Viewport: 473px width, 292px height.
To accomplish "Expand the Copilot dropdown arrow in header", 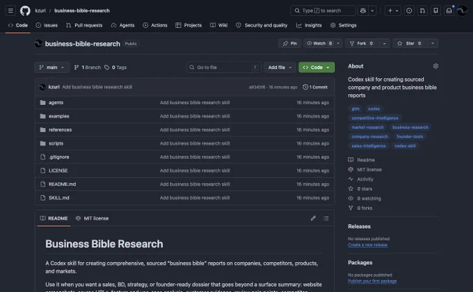I will (372, 10).
